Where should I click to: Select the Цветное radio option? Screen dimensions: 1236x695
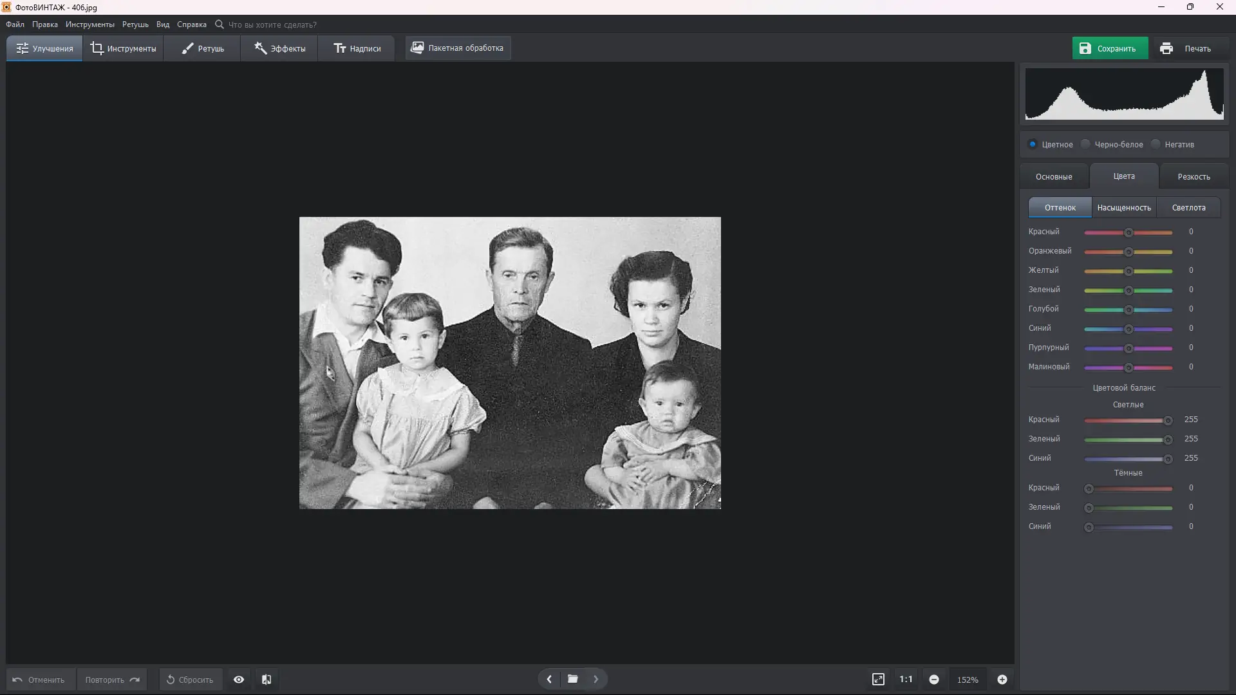pyautogui.click(x=1033, y=144)
